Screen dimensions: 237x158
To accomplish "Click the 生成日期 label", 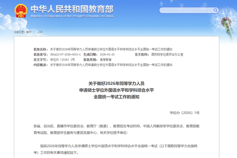I will coord(90,55).
